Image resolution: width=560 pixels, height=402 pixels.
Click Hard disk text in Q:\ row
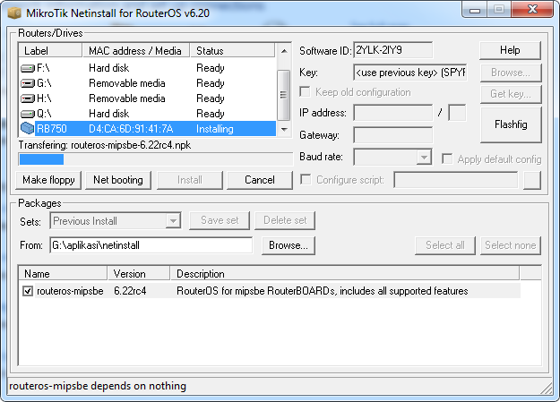[109, 114]
